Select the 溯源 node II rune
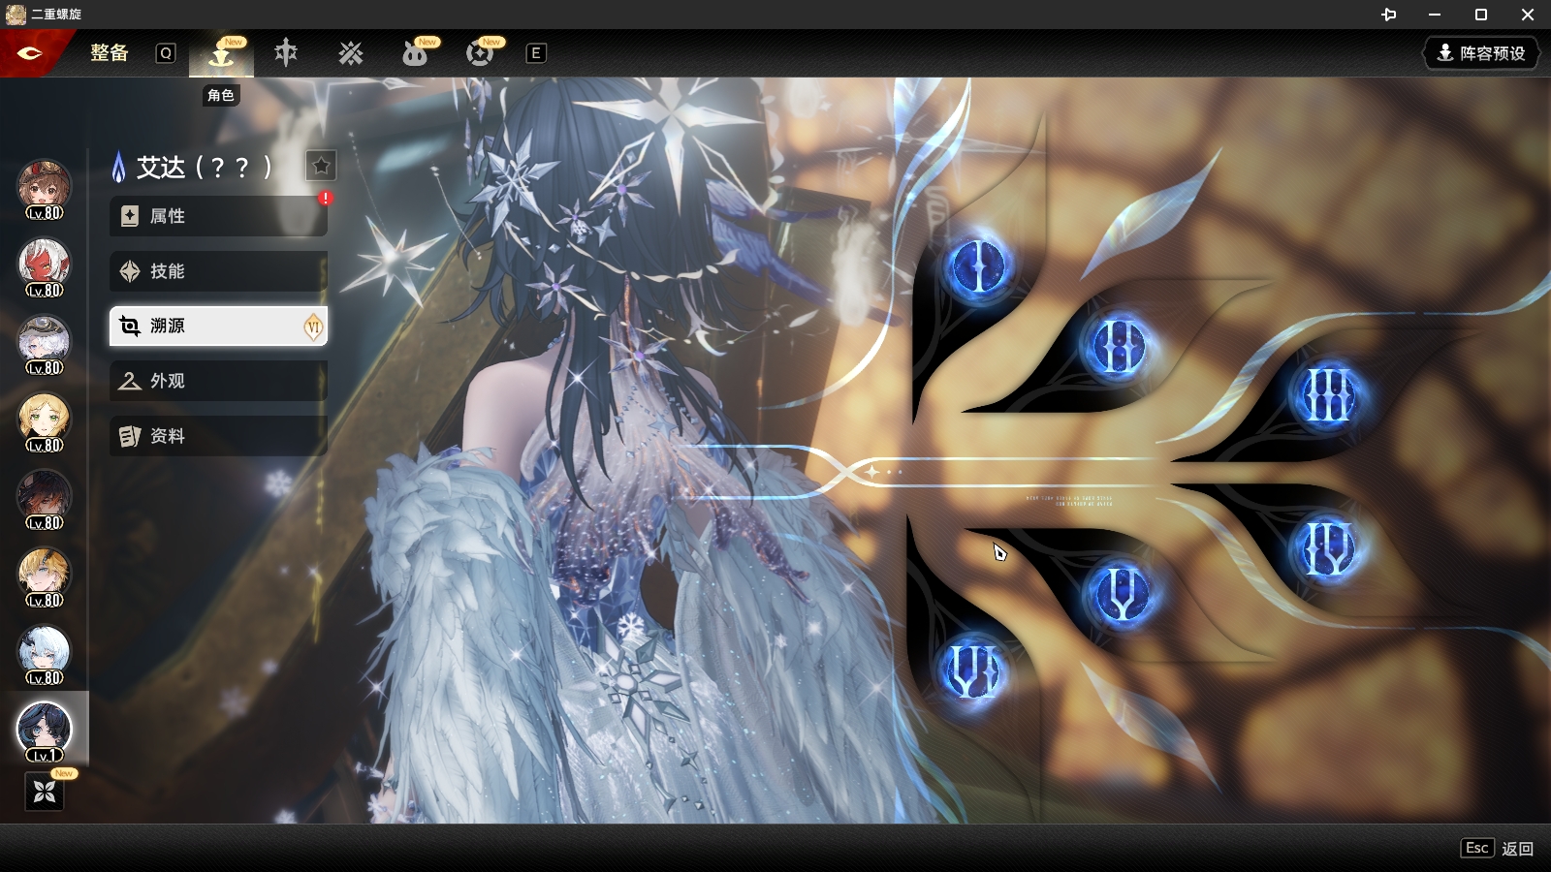This screenshot has height=872, width=1551. pyautogui.click(x=1118, y=346)
